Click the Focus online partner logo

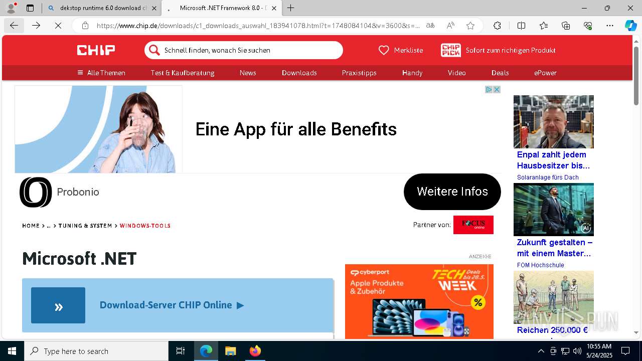point(473,225)
